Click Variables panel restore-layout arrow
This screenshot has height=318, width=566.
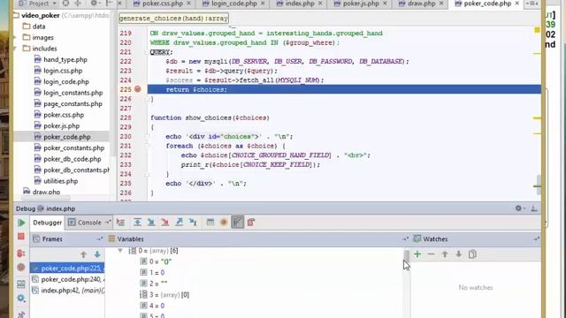(405, 238)
